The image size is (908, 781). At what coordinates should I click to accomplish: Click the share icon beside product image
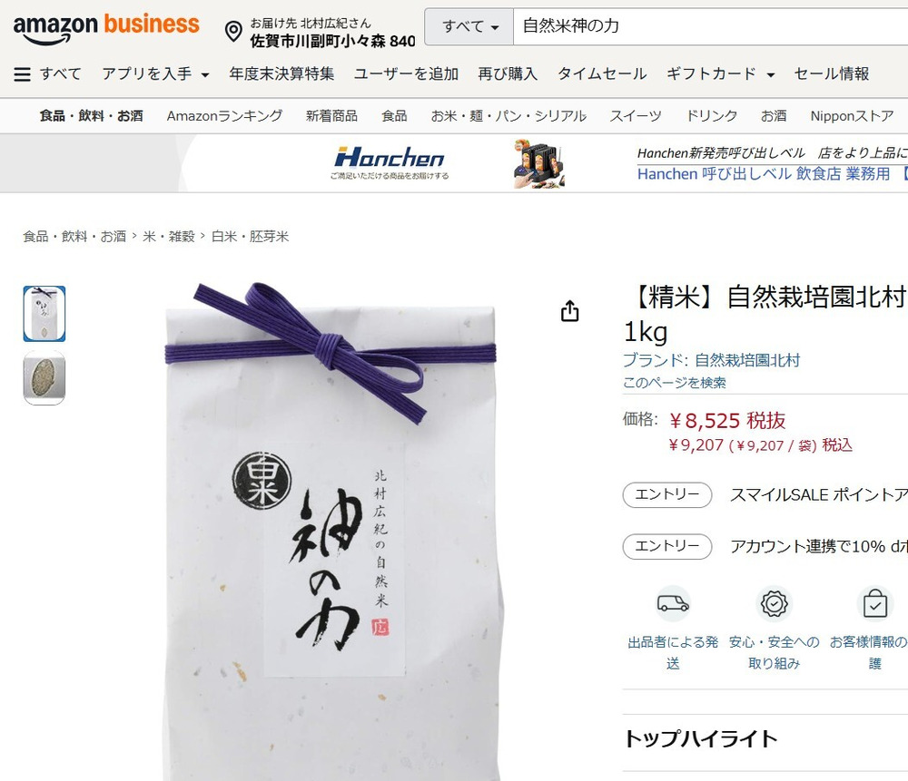(570, 310)
